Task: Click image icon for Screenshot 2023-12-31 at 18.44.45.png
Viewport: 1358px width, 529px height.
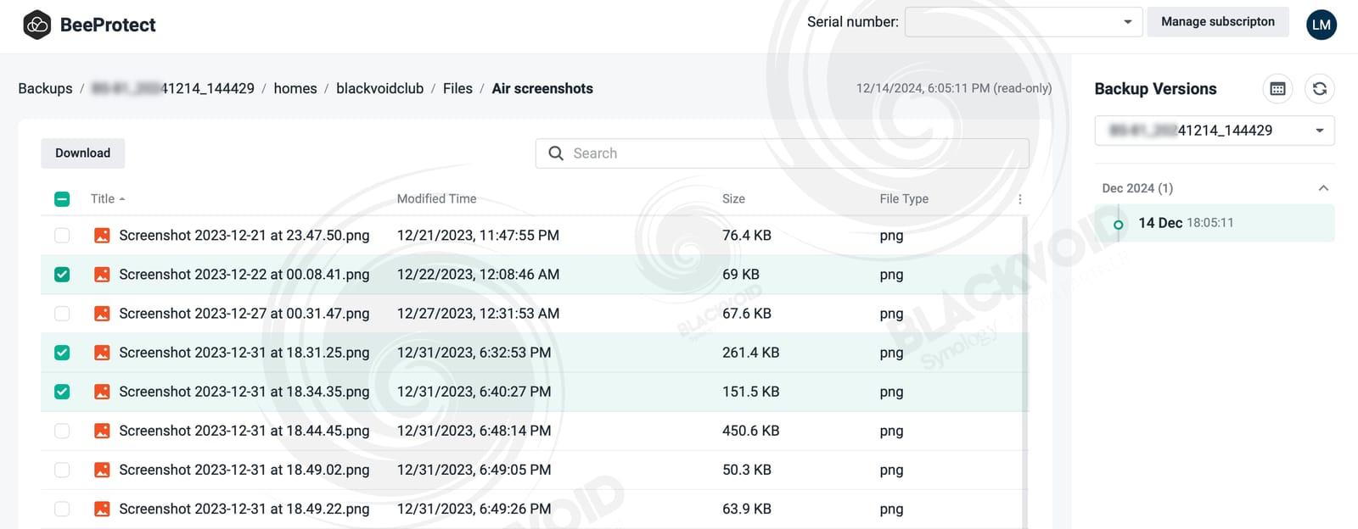Action: coord(102,431)
